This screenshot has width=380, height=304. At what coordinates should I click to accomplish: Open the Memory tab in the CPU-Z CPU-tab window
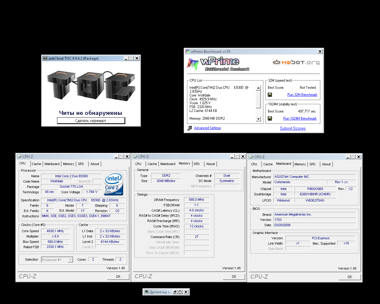point(69,164)
